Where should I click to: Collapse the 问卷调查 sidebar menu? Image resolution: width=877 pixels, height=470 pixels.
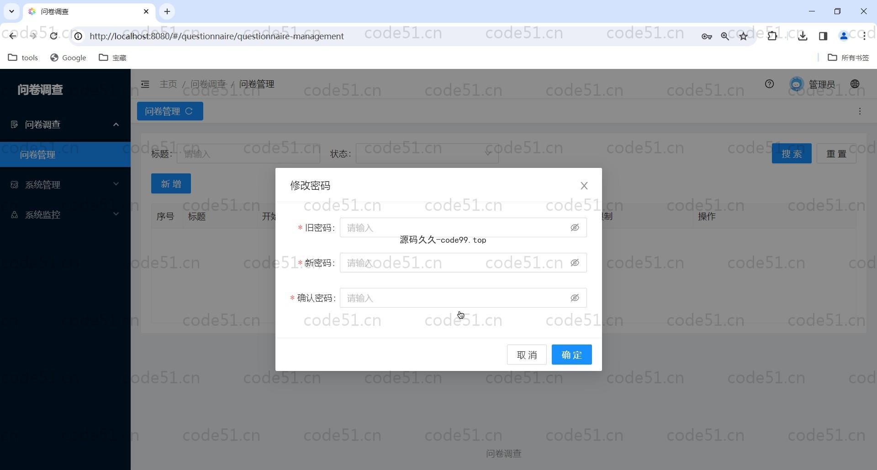[65, 125]
